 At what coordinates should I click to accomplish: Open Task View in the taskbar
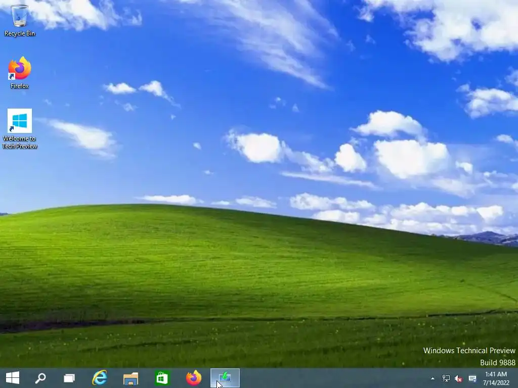[x=69, y=378]
